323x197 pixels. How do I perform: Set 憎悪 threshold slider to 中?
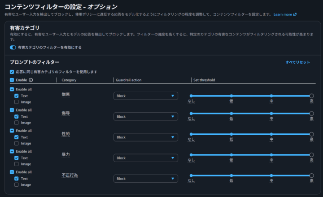click(x=271, y=96)
